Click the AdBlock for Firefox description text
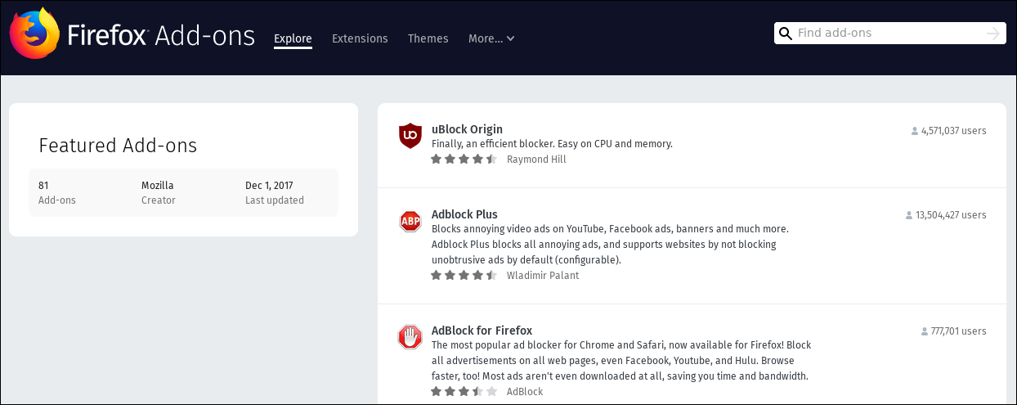1017x405 pixels. tap(621, 361)
